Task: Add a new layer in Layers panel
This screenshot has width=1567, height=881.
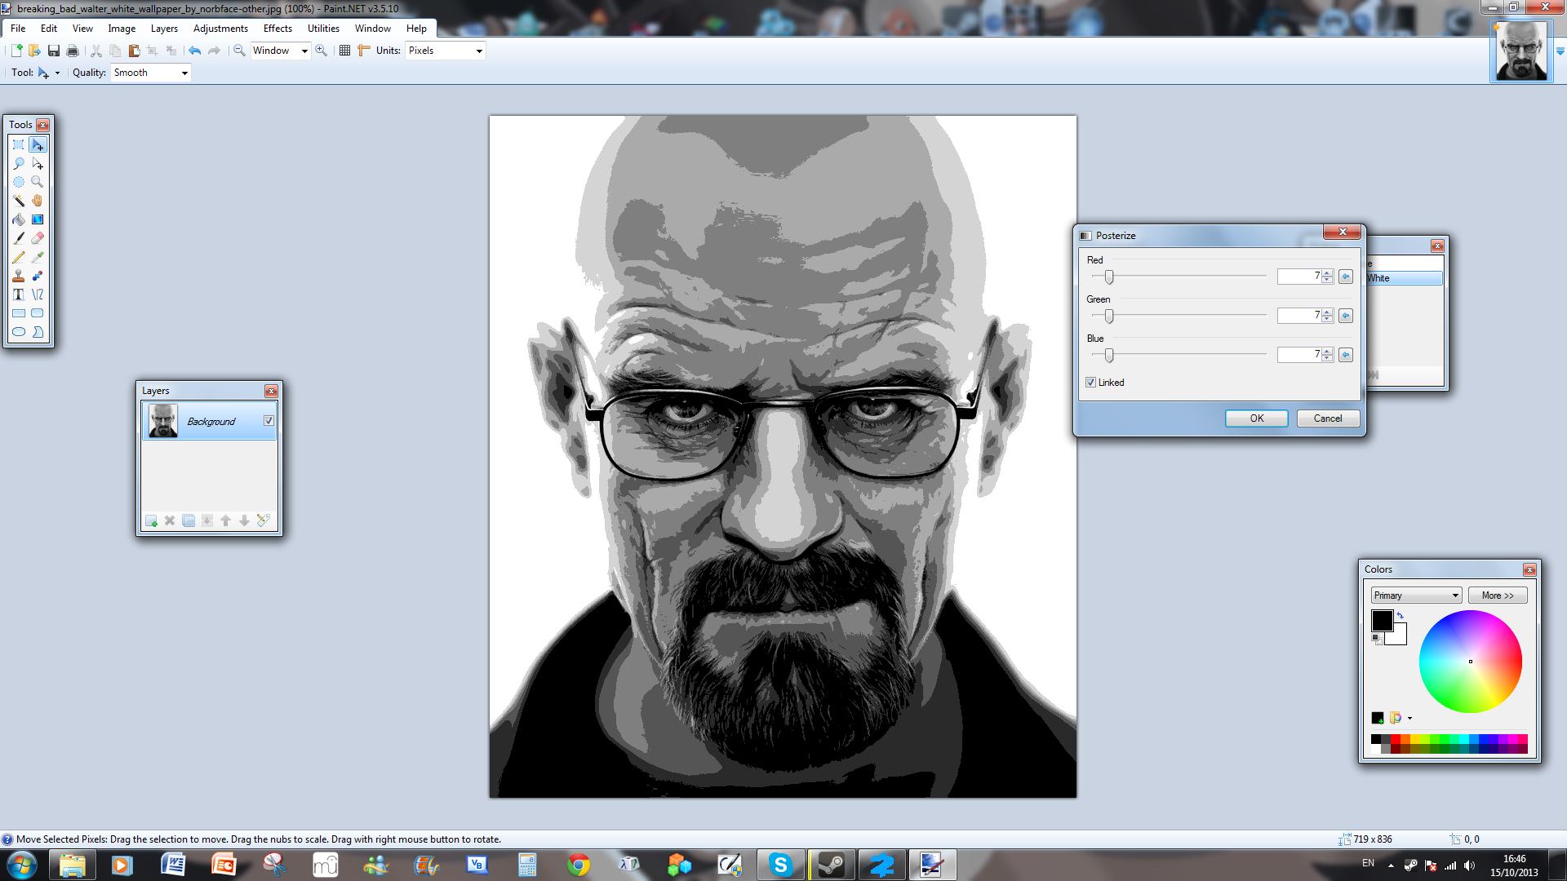Action: pyautogui.click(x=151, y=520)
